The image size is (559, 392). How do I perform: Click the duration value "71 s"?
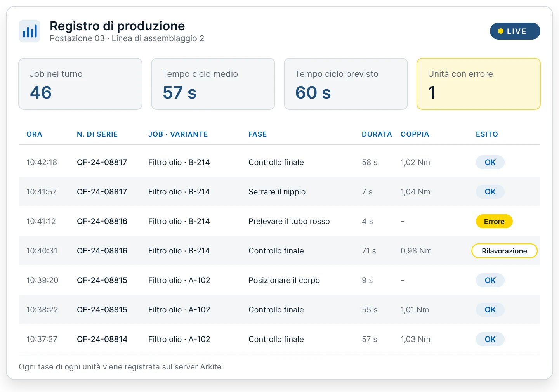pos(369,251)
